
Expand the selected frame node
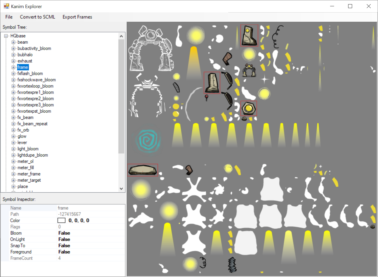13,67
